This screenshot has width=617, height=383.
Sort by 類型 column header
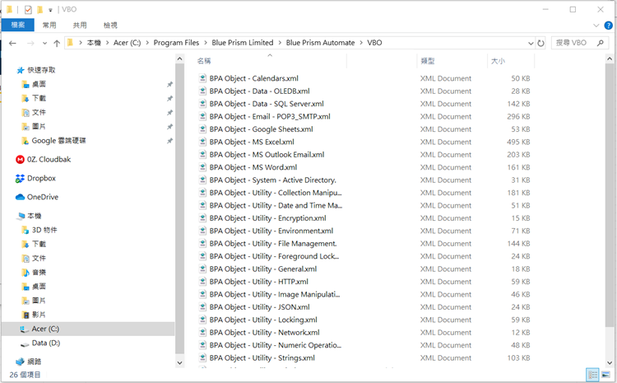[x=428, y=61]
